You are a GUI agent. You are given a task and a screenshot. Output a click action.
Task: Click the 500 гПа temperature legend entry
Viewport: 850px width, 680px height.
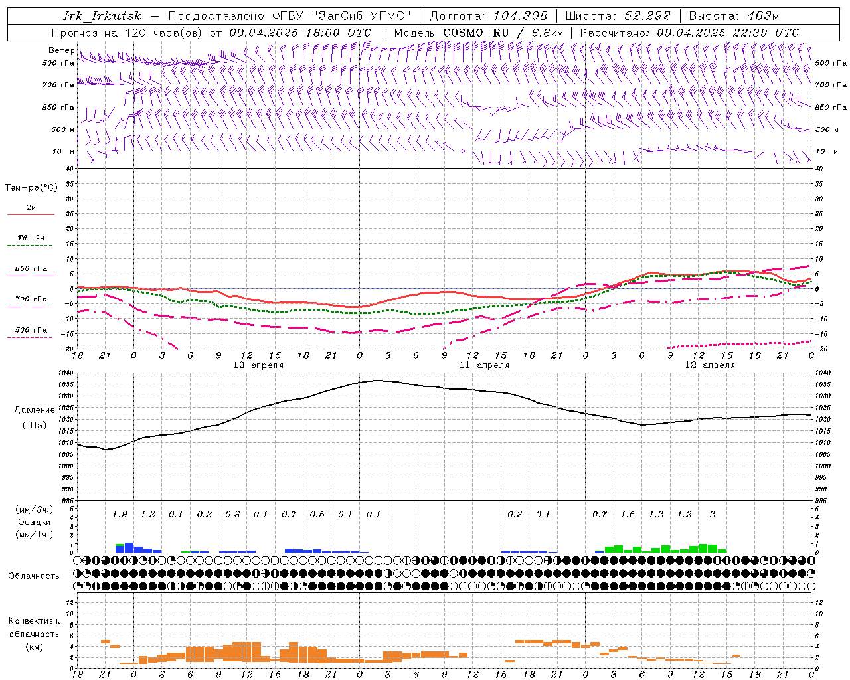[x=31, y=330]
